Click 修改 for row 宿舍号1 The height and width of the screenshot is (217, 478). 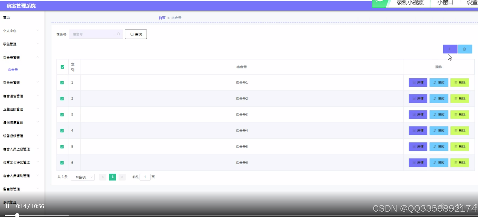click(439, 83)
